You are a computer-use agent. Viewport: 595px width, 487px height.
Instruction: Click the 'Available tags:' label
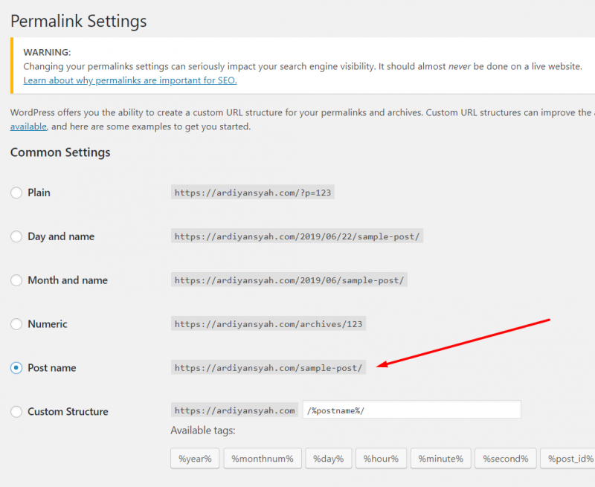203,430
